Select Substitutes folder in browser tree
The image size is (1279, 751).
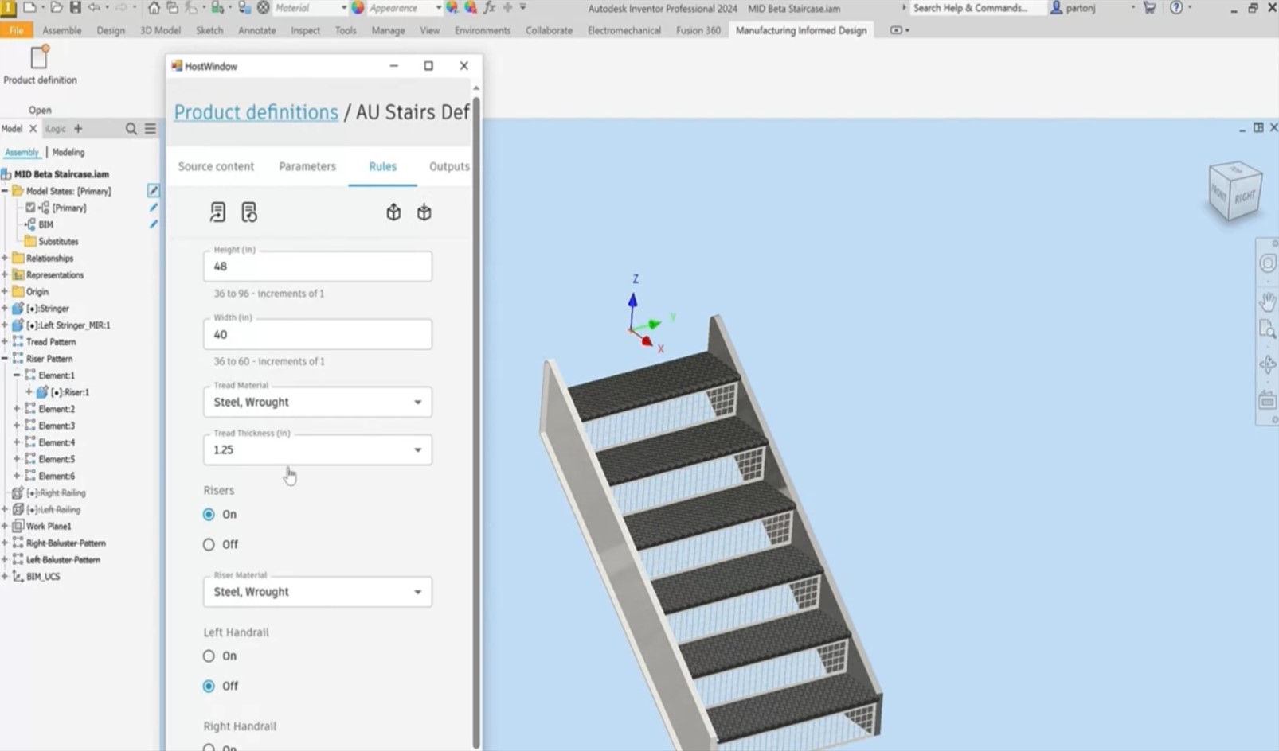pyautogui.click(x=58, y=241)
